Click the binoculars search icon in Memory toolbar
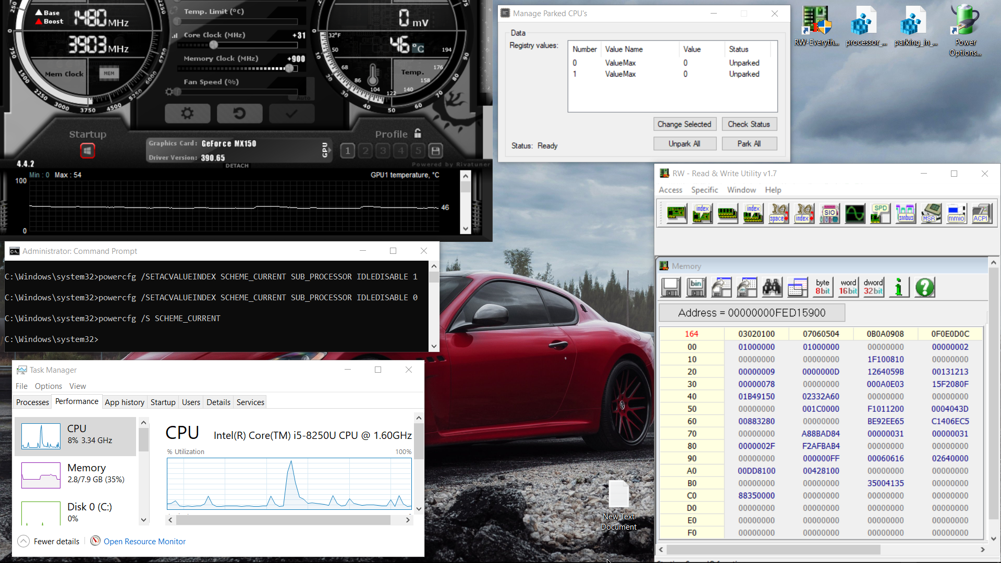Screen dimensions: 1001x563 click(772, 287)
